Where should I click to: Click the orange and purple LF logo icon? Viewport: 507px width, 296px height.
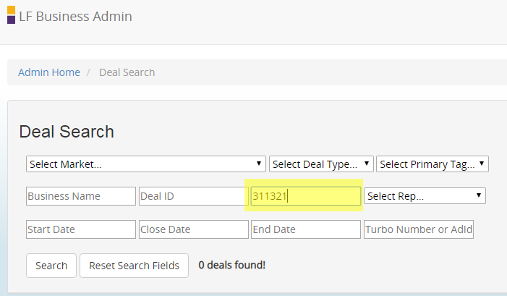[x=11, y=15]
